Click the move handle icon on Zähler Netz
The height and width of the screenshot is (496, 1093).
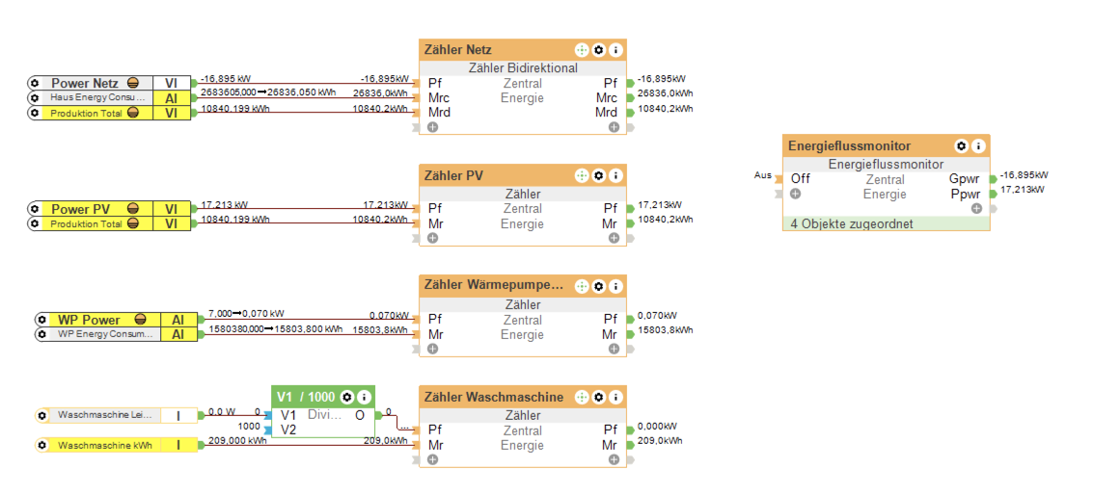582,50
